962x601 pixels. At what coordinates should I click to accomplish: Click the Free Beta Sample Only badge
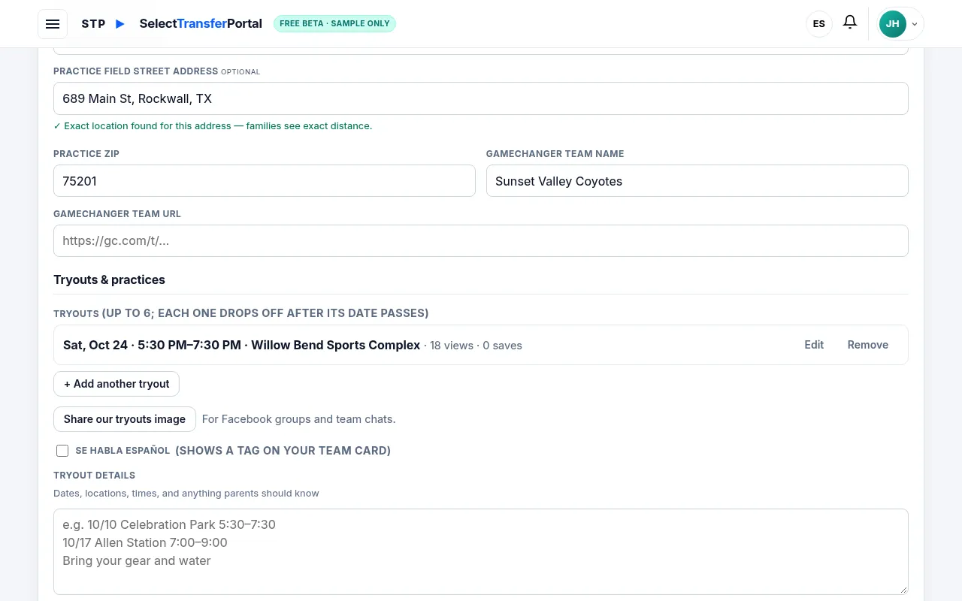pyautogui.click(x=334, y=23)
